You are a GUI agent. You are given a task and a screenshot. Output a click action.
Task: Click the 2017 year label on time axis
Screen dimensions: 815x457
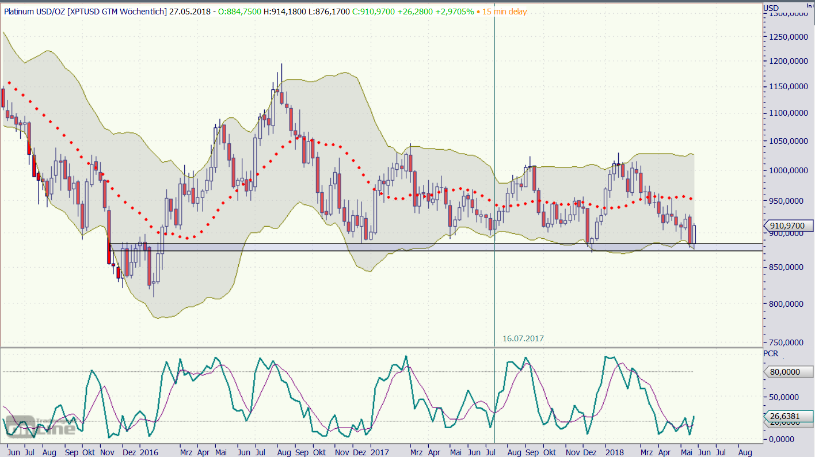(380, 452)
